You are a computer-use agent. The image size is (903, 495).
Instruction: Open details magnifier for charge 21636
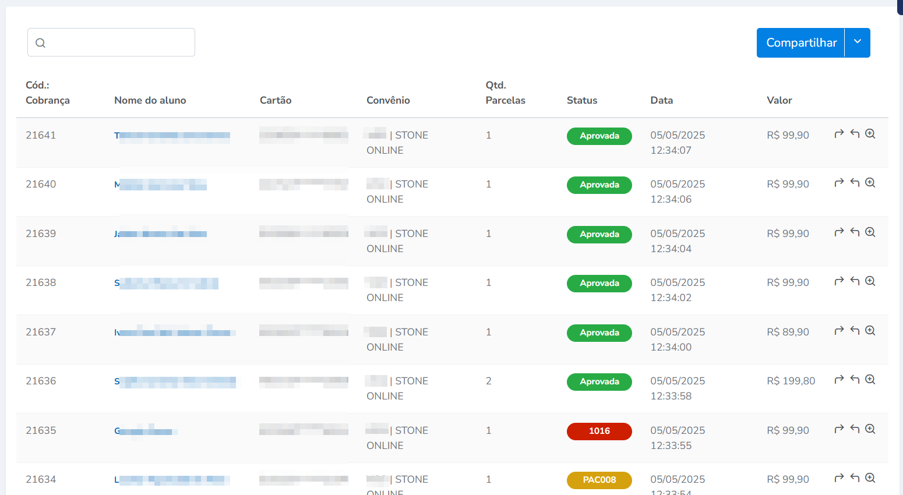click(x=870, y=380)
